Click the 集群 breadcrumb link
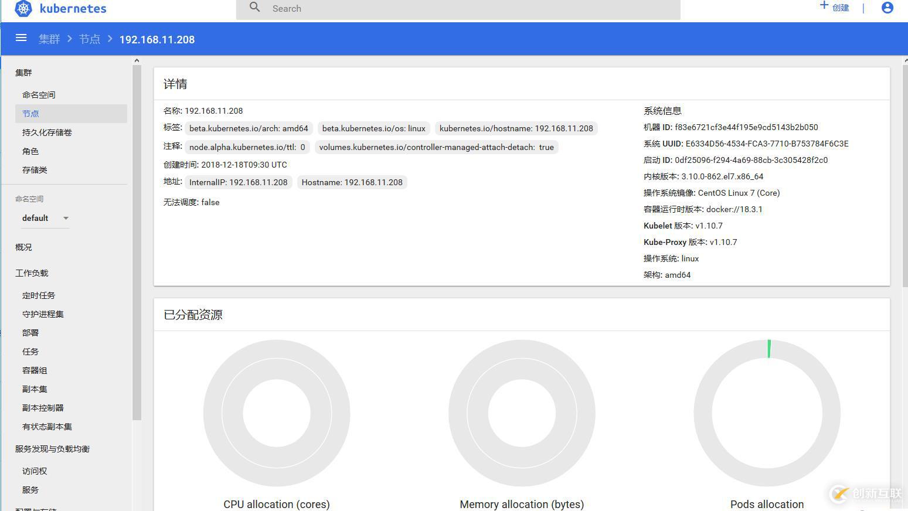The width and height of the screenshot is (908, 511). (x=49, y=39)
